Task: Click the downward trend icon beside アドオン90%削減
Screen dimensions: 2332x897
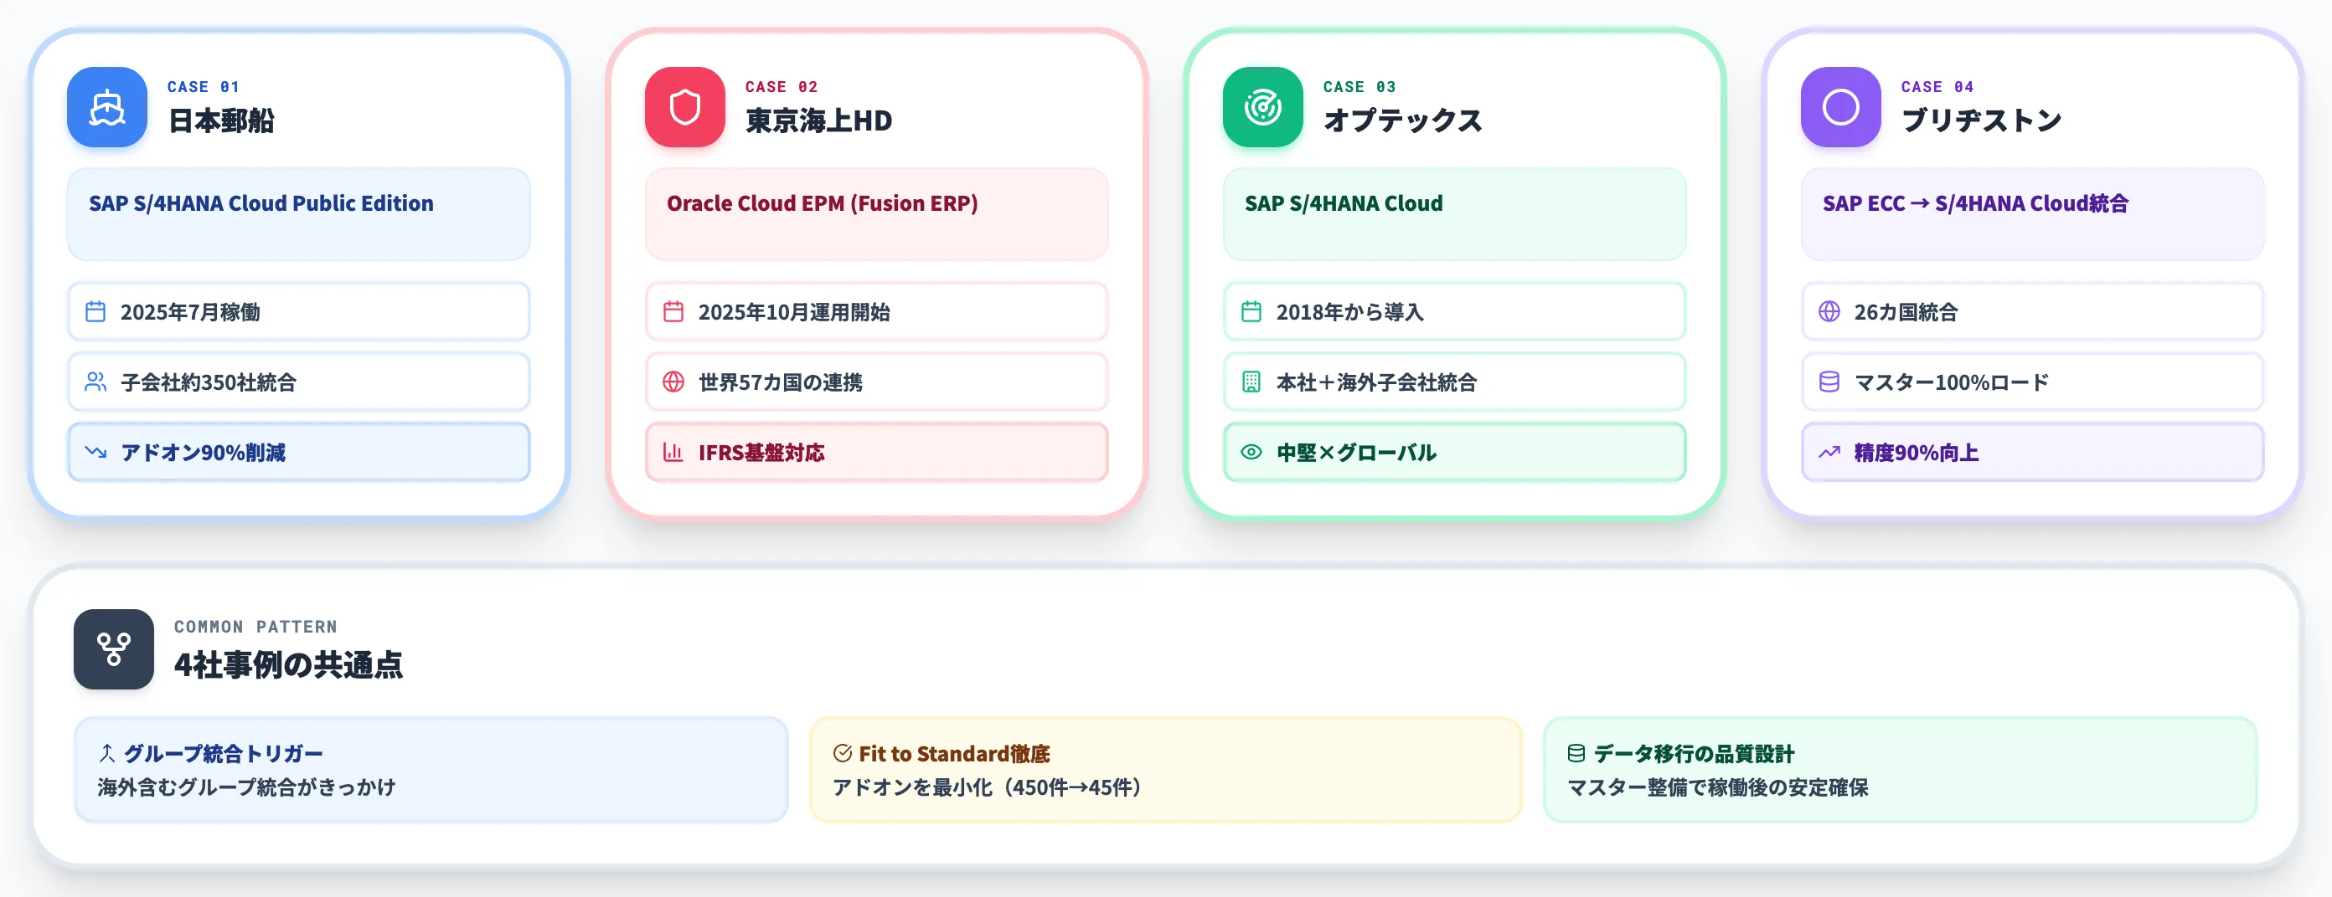Action: pyautogui.click(x=95, y=452)
